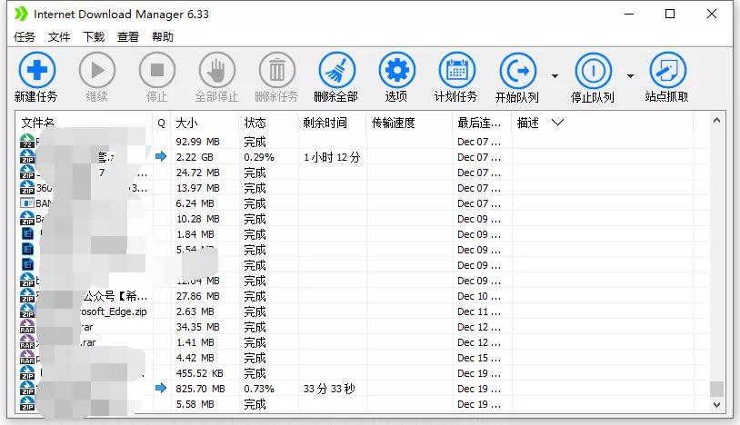The width and height of the screenshot is (740, 425).
Task: Click the 停止队列 icon
Action: 594,71
